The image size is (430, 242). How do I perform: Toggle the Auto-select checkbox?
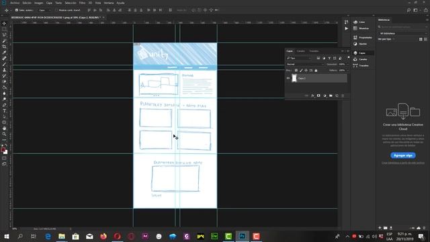point(17,10)
